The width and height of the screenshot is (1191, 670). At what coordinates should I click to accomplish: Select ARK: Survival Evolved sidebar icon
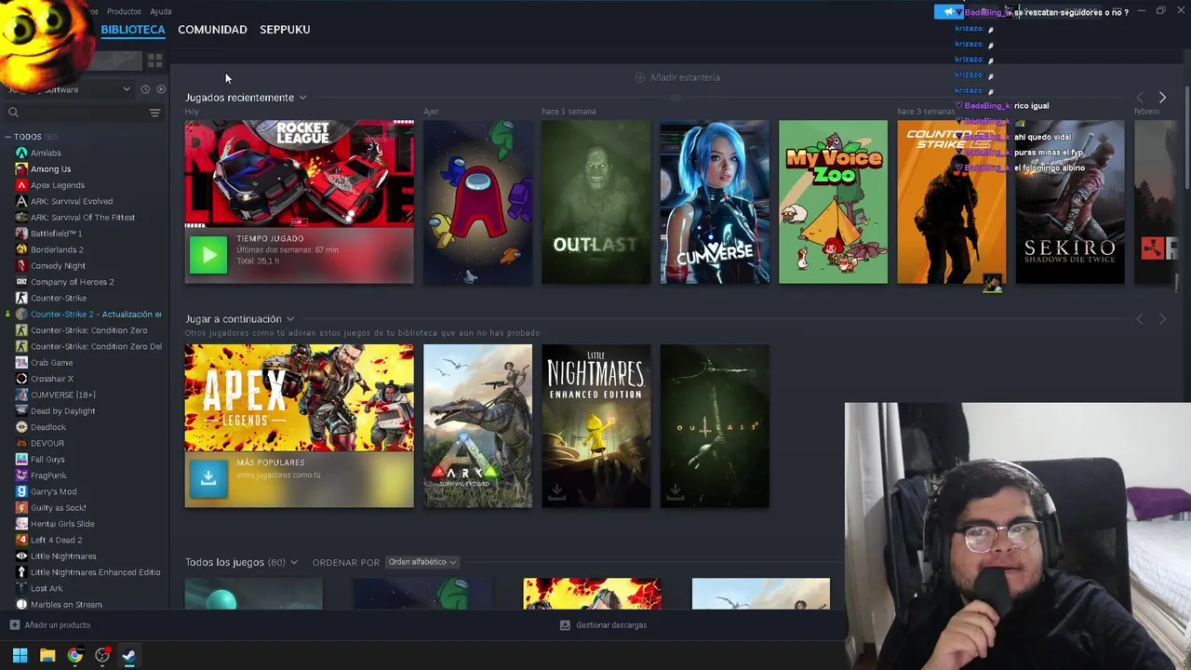21,201
